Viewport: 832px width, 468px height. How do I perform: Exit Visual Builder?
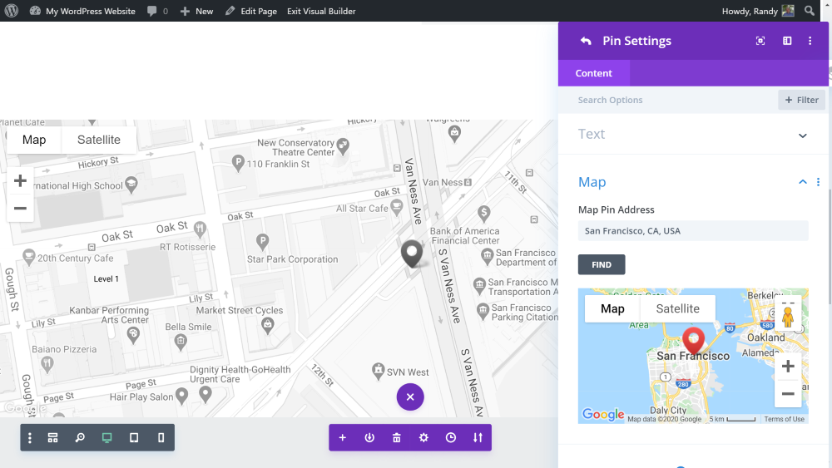321,11
